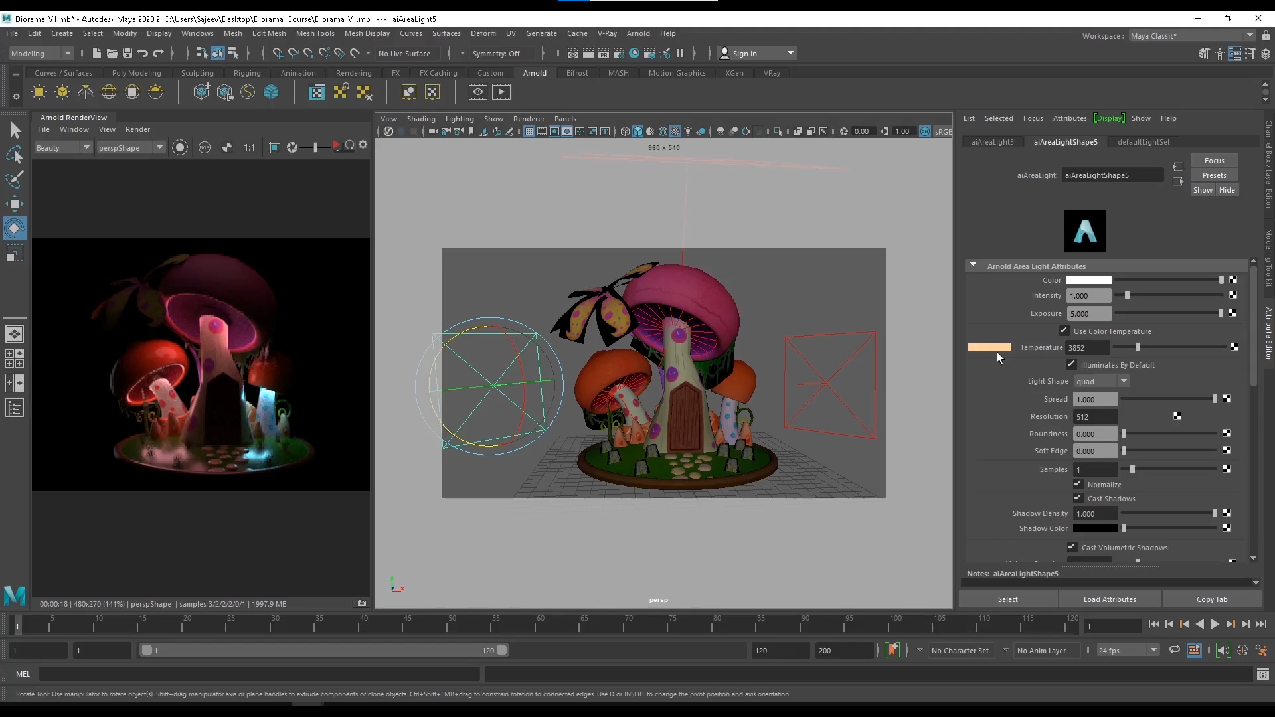Screen dimensions: 1275x717
Task: Open the Render Settings icon
Action: [619, 53]
